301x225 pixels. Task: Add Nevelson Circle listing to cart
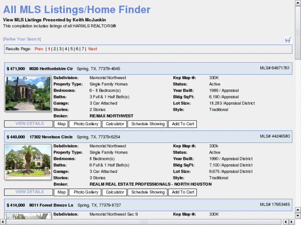point(183,192)
